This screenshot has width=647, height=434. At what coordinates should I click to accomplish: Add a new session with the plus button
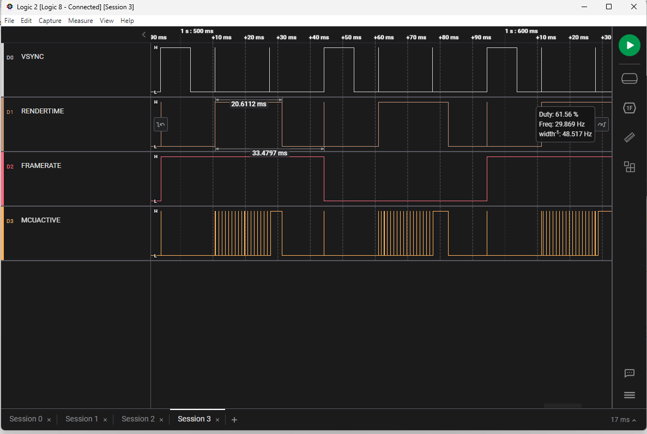pos(234,419)
